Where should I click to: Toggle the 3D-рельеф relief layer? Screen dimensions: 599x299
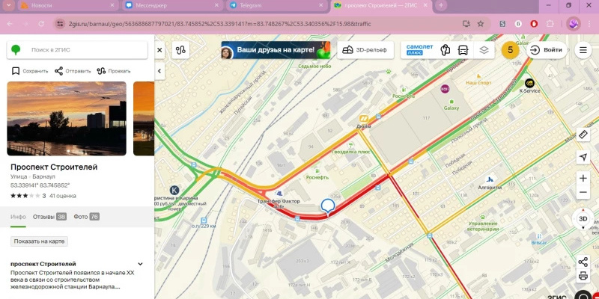point(365,50)
